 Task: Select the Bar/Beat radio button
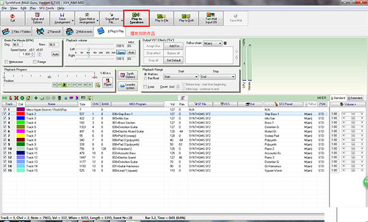click(145, 78)
